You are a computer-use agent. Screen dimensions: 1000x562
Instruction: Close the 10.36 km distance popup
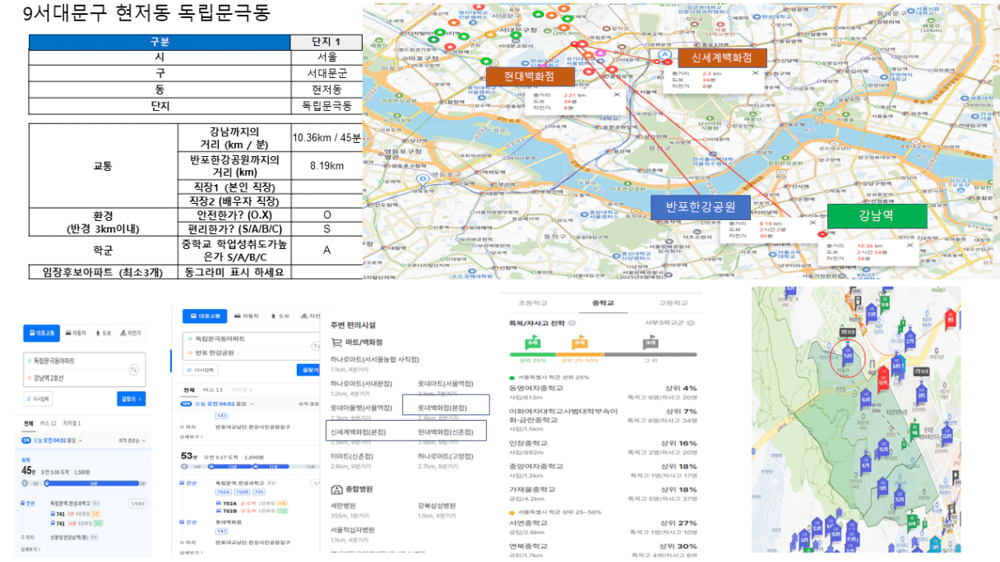[x=910, y=245]
